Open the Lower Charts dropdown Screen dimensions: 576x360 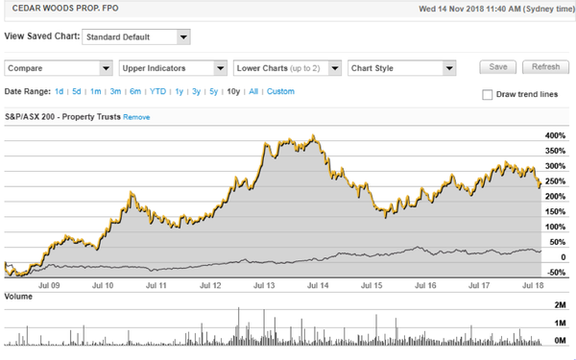(287, 68)
